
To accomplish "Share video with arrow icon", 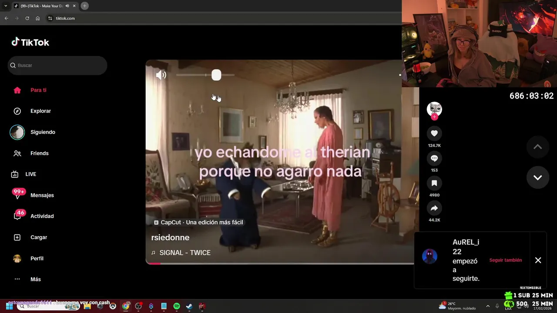I will pos(434,208).
